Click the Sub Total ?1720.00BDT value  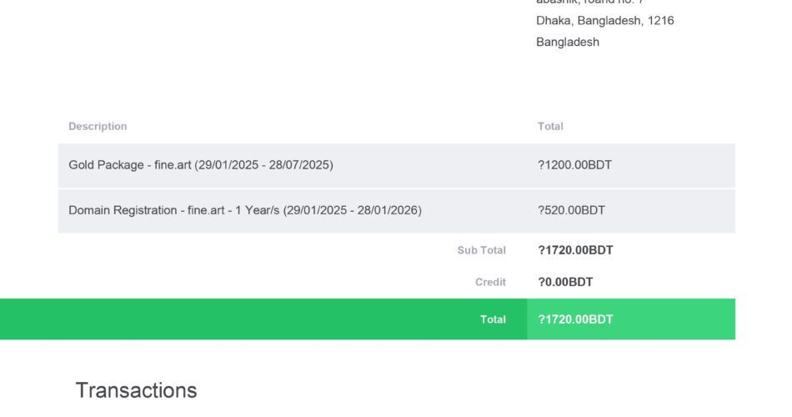(575, 250)
